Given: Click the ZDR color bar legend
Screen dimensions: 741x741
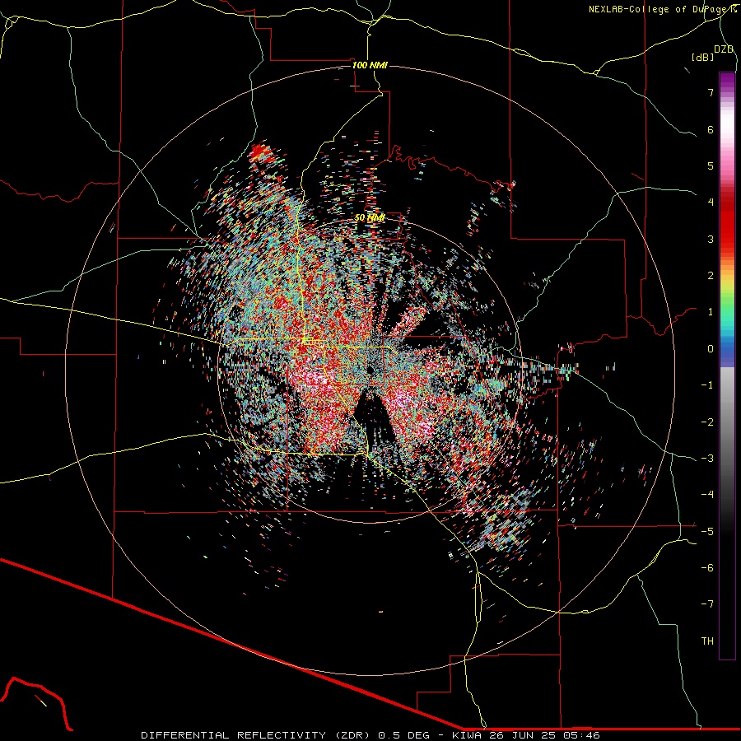Looking at the screenshot, I should [727, 366].
